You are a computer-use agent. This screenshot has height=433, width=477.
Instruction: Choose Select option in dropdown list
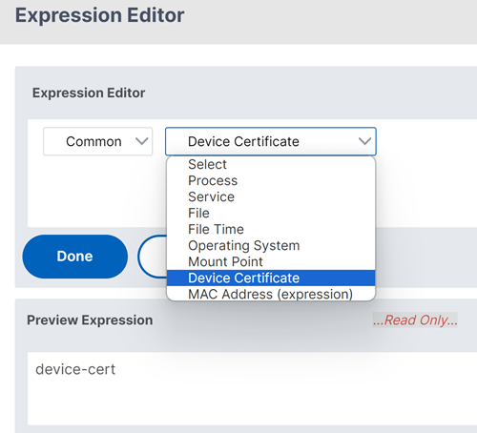click(271, 164)
